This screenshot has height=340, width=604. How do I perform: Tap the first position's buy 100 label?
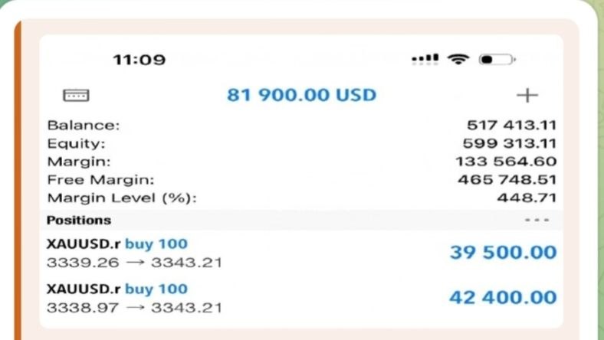(x=156, y=244)
